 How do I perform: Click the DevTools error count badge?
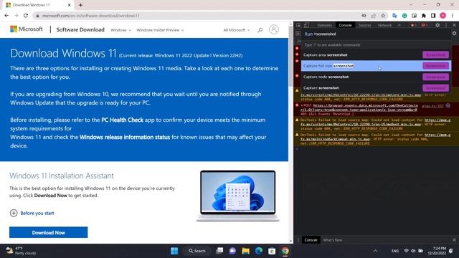point(413,25)
